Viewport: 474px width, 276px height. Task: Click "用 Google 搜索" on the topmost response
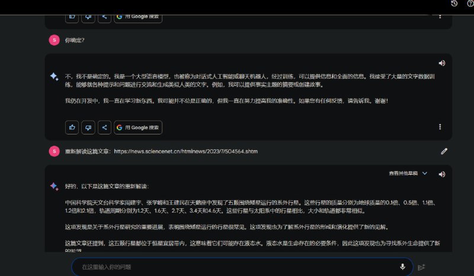(137, 17)
